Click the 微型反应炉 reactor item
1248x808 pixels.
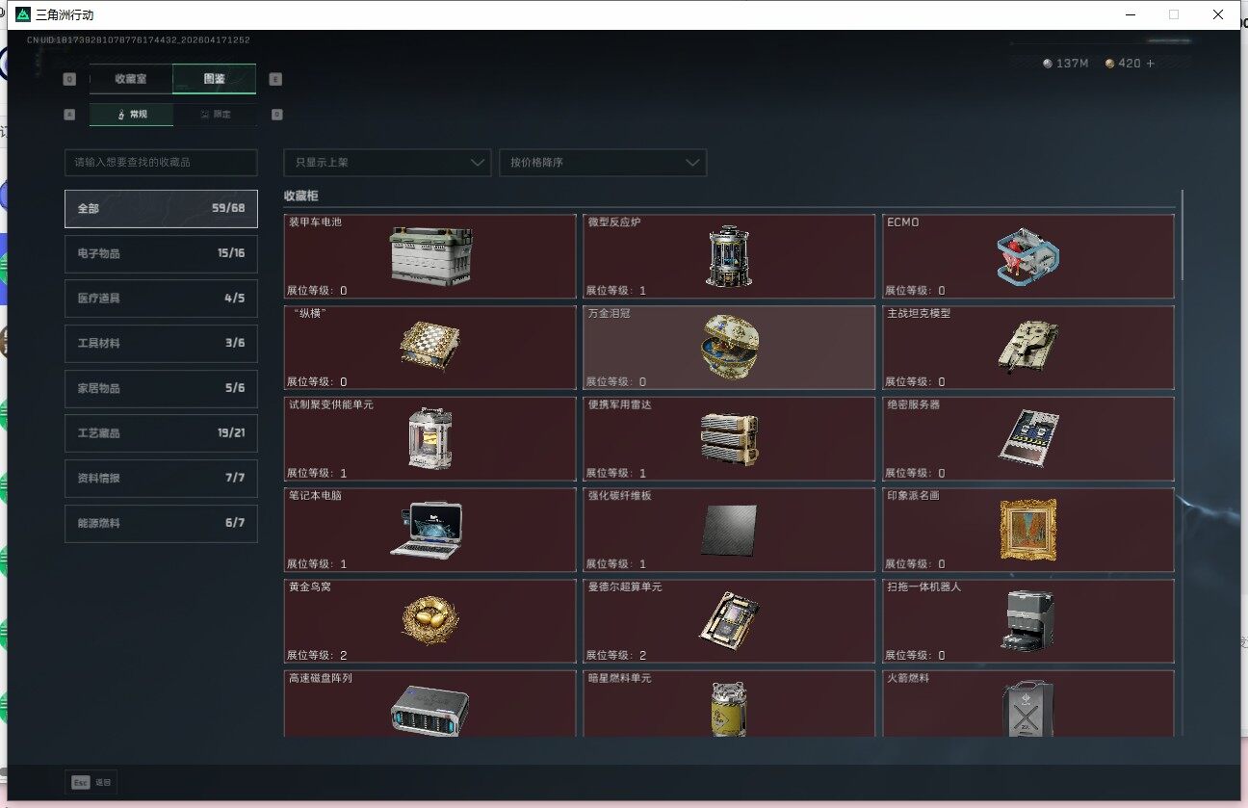pos(728,256)
